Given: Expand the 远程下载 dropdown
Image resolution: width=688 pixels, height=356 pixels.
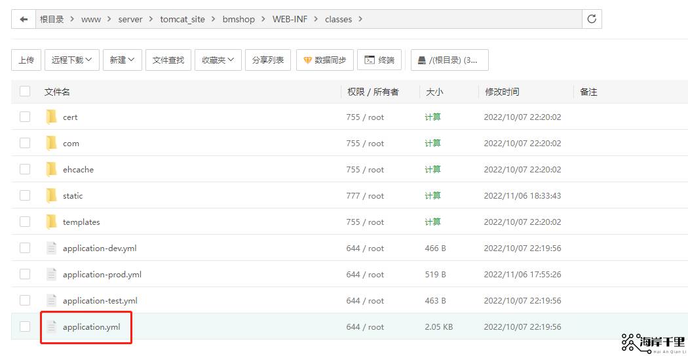Looking at the screenshot, I should pos(71,60).
